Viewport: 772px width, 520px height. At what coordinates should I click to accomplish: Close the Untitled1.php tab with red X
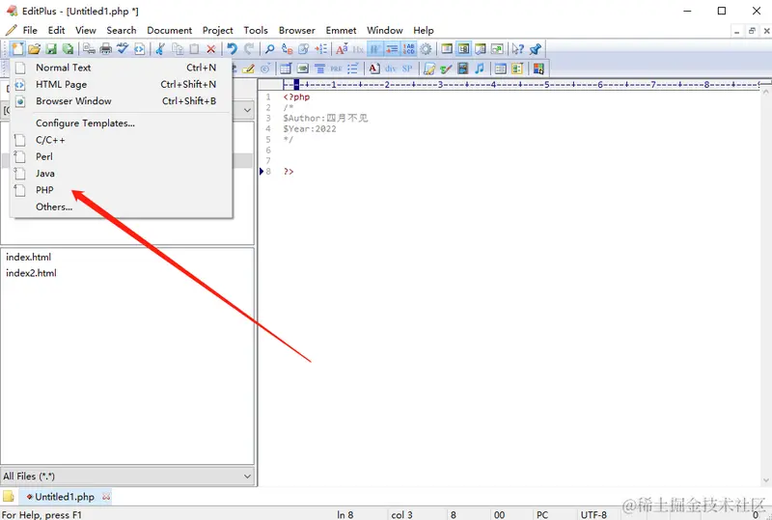106,497
